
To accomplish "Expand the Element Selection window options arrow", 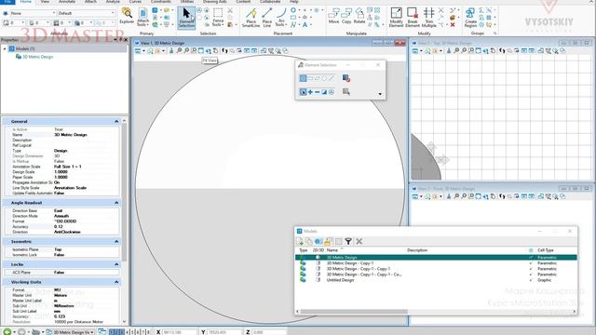I will pyautogui.click(x=380, y=94).
